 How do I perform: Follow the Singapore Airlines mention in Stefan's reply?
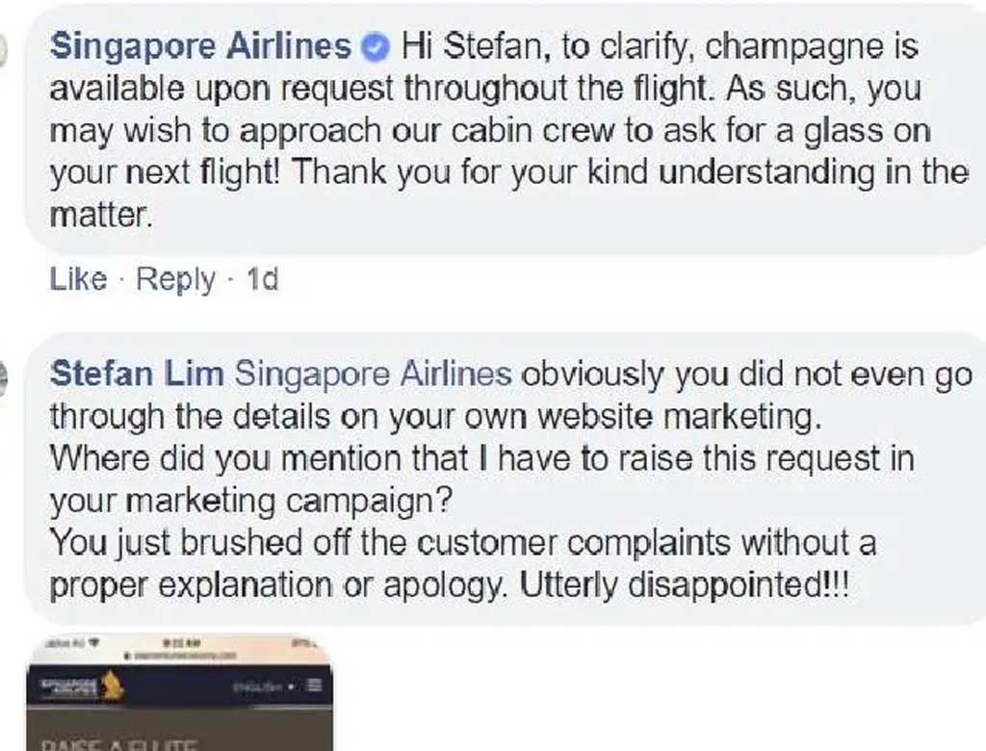coord(373,374)
